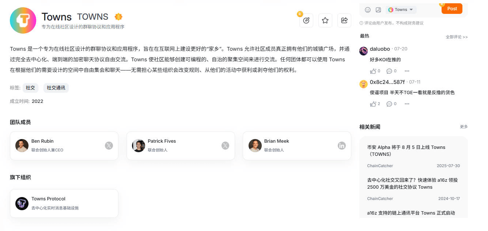488x231 pixels.
Task: Click the 2025-07-30 news date
Action: [x=449, y=166]
